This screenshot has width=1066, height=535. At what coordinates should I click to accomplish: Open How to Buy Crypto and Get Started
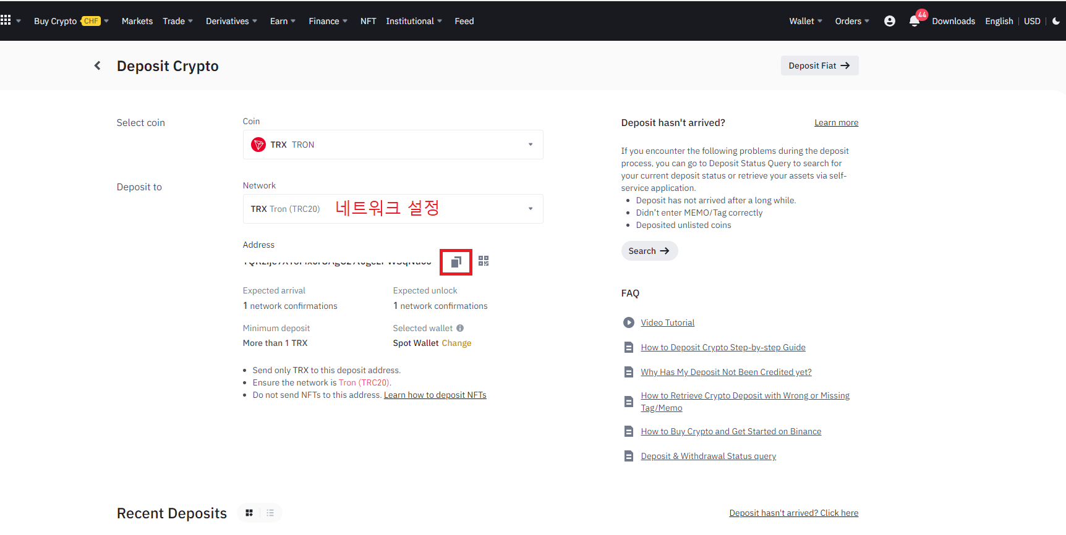click(x=731, y=431)
